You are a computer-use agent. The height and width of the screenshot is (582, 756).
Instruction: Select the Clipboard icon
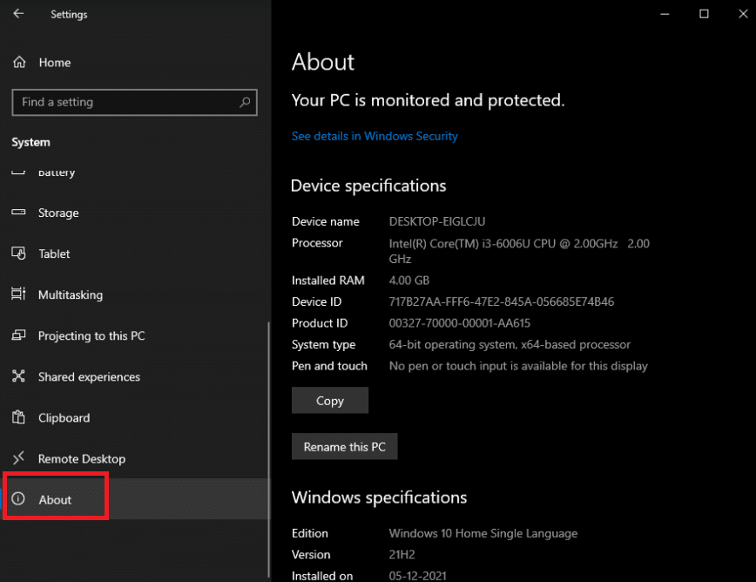pyautogui.click(x=19, y=417)
